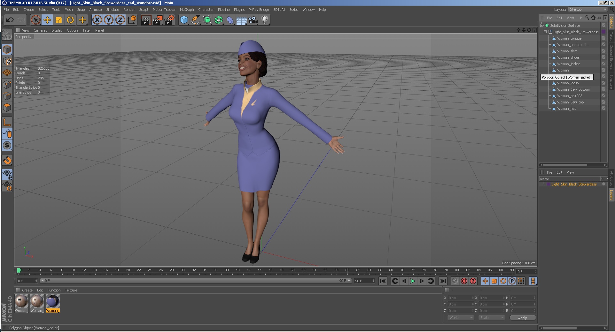This screenshot has width=615, height=332.
Task: Toggle Subdivision Surface enable checkmark
Action: (603, 25)
